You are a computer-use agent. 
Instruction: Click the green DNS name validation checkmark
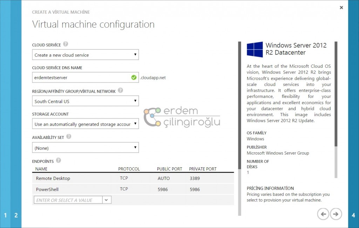coord(134,78)
